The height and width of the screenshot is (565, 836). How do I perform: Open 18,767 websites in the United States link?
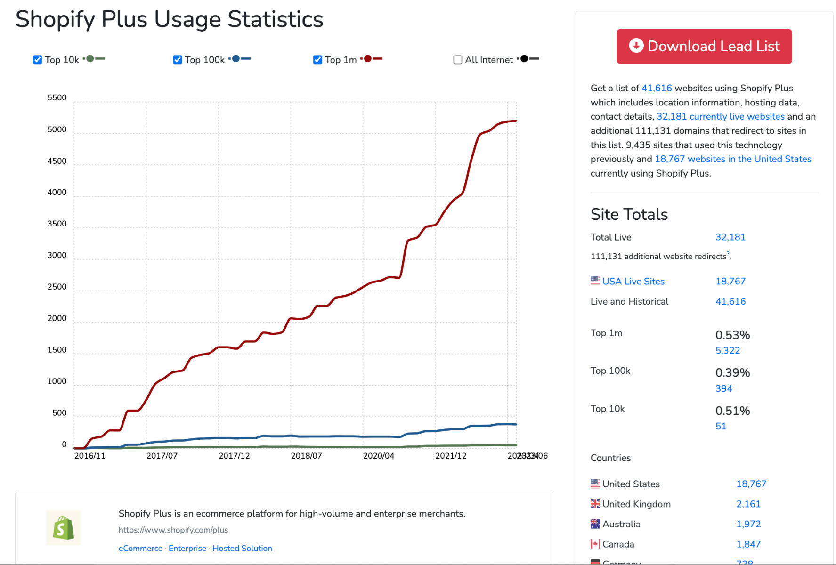[x=733, y=159]
